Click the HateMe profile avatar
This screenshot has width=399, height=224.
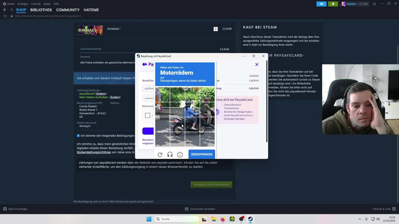[x=343, y=4]
